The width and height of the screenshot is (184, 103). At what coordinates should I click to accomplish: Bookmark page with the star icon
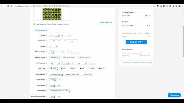pyautogui.click(x=154, y=6)
